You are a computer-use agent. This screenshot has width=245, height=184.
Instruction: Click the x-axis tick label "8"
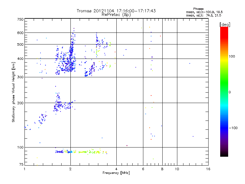tap(162, 169)
